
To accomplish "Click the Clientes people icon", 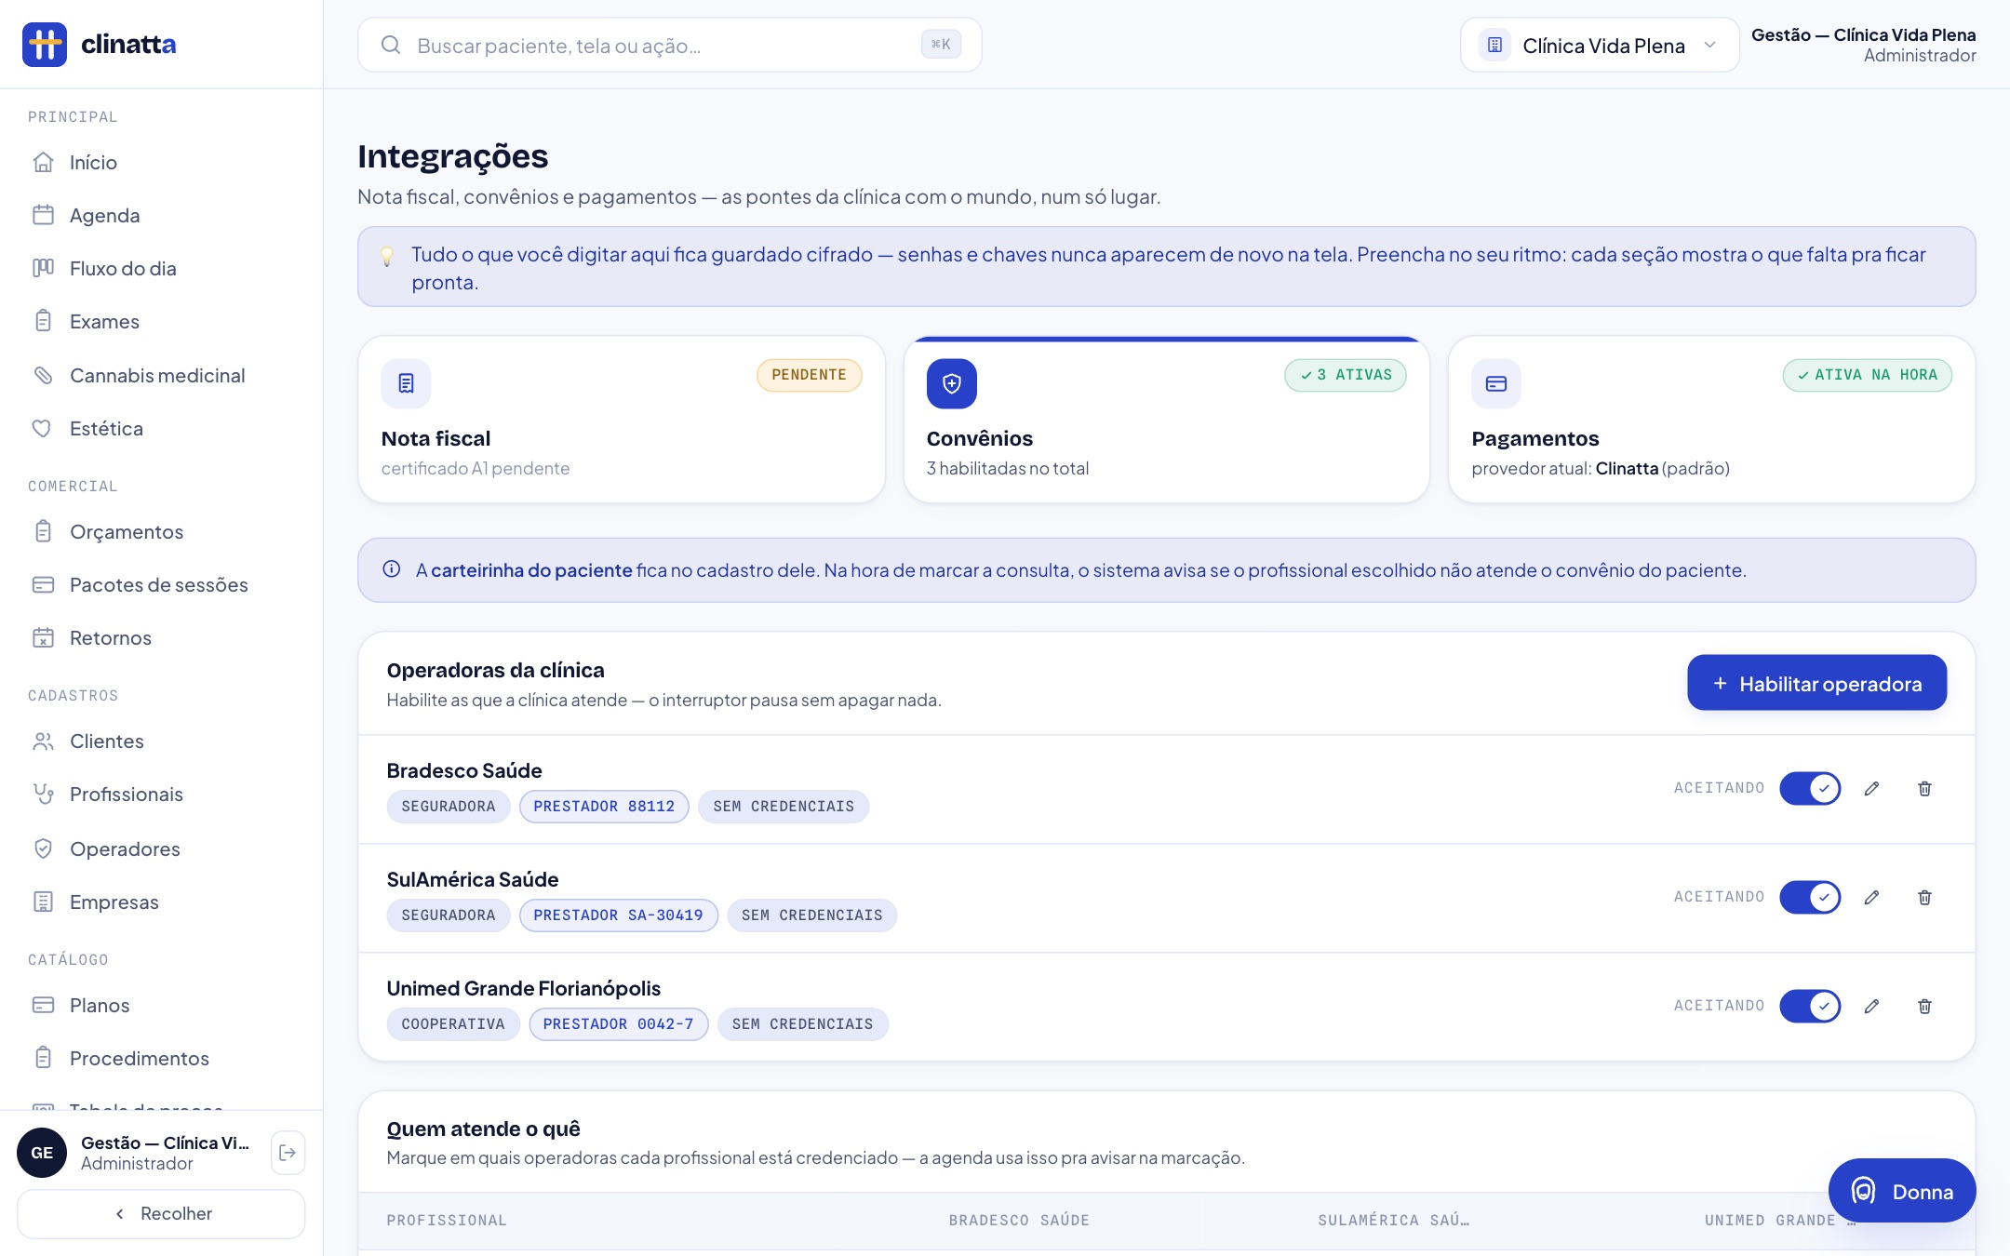I will tap(43, 741).
